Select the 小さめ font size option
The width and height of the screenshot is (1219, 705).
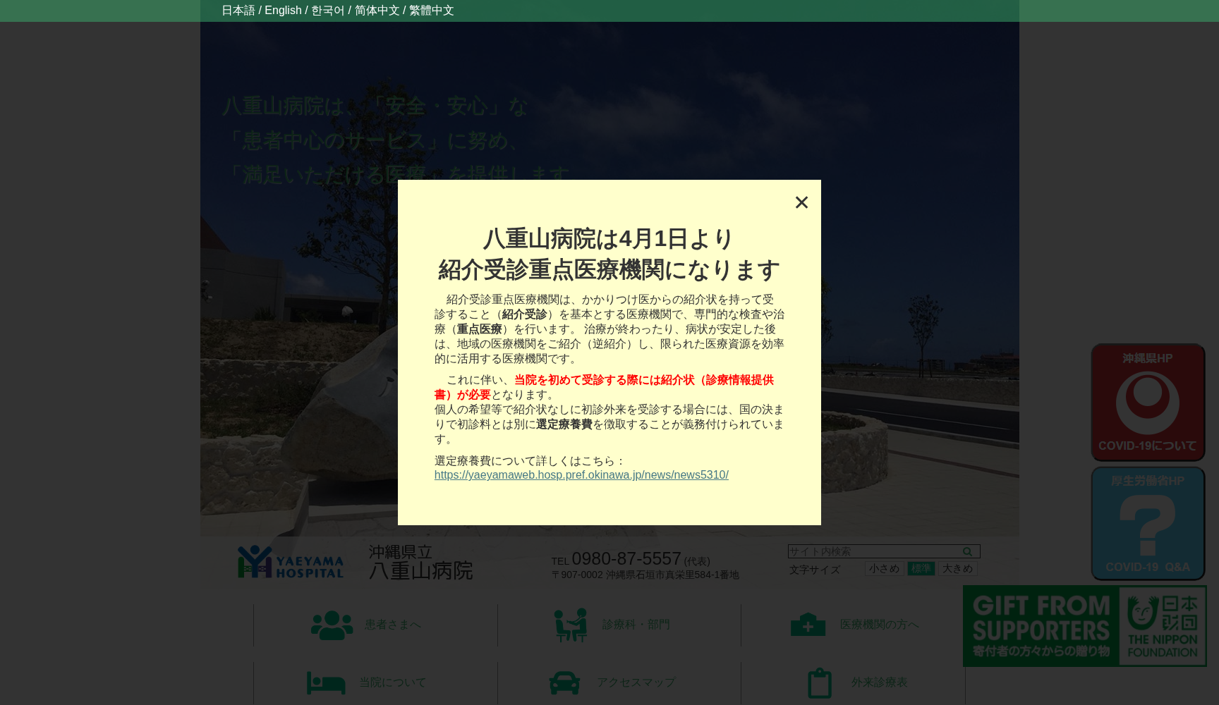pos(885,568)
